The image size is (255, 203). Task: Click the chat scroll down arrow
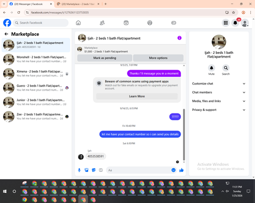(184, 162)
